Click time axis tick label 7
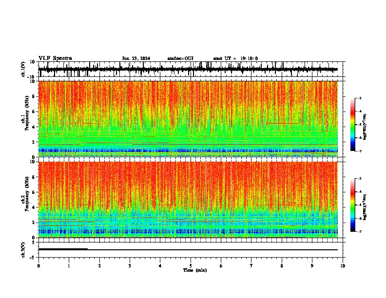The height and width of the screenshot is (298, 386). click(x=251, y=266)
